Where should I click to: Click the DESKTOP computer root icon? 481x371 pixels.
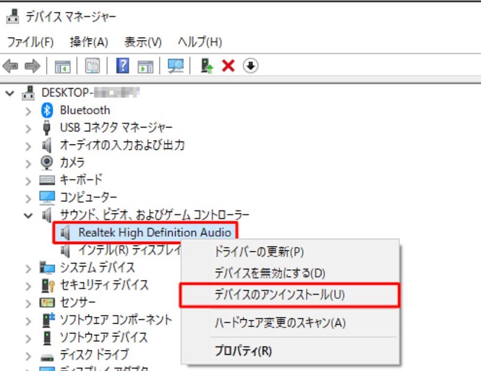point(28,93)
